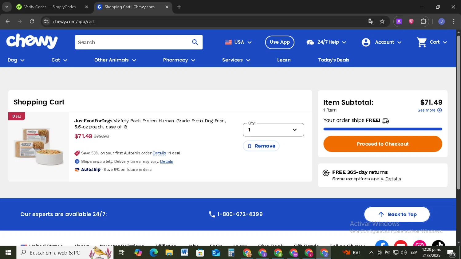Click the free shipping progress bar
Screen dimensions: 461x259
point(383,129)
